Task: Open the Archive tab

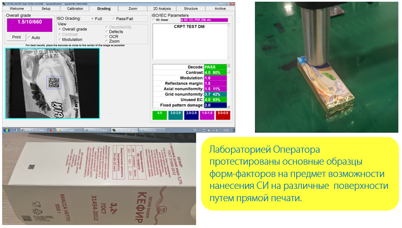Action: (x=220, y=9)
